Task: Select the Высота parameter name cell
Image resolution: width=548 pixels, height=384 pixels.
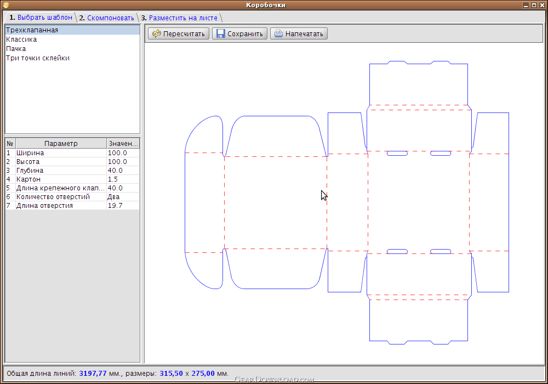Action: [x=61, y=162]
